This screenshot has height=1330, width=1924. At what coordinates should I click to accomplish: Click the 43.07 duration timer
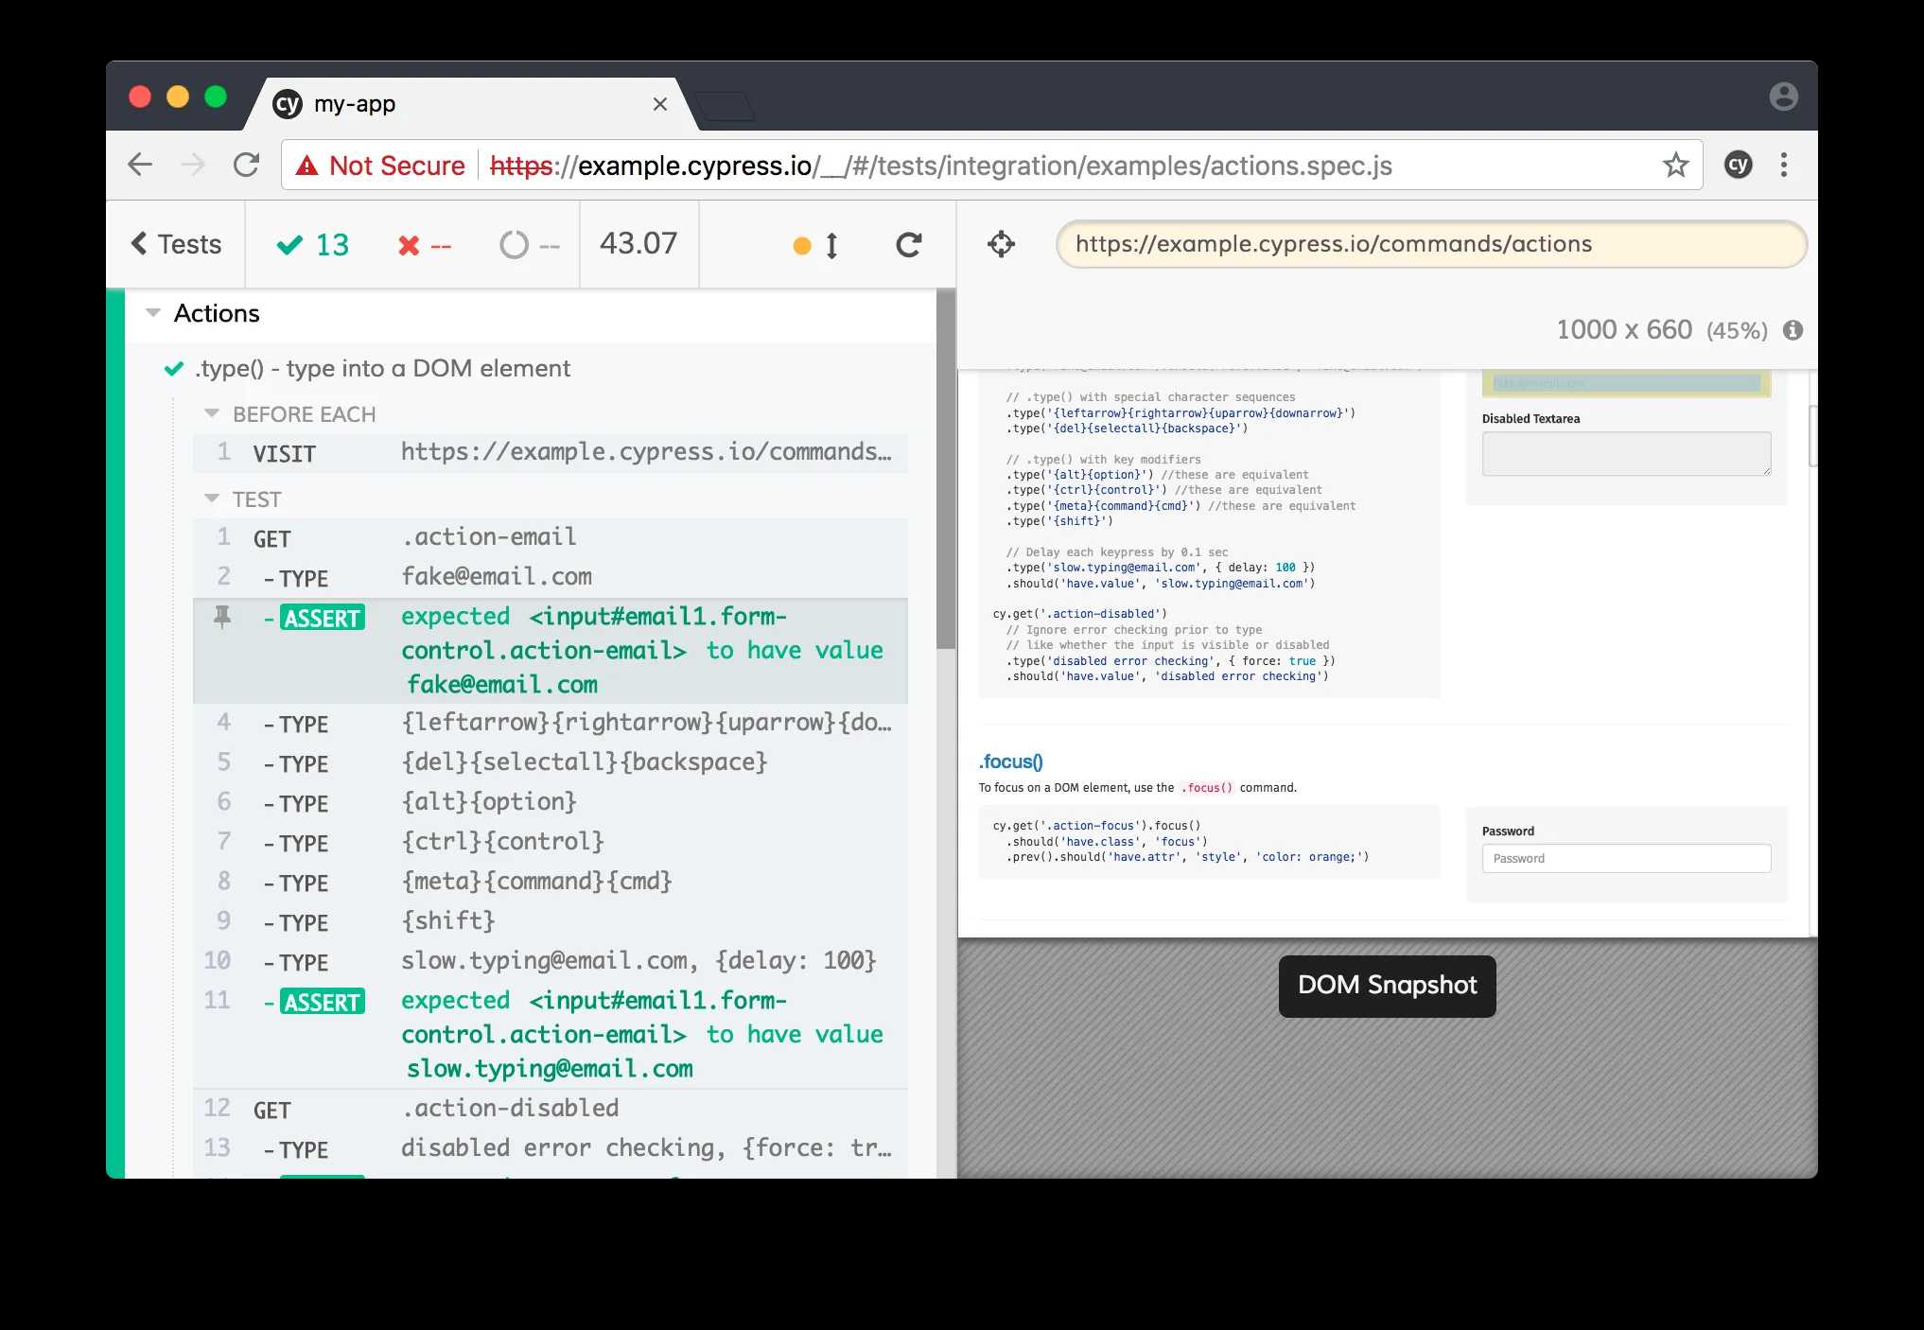pos(638,244)
